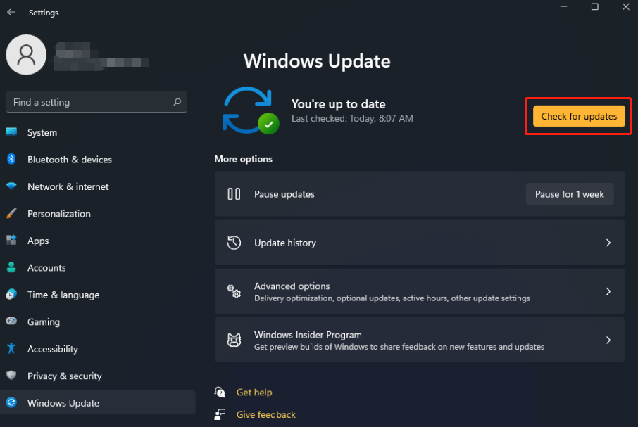Click the "Pause updates" label
The image size is (638, 427).
click(284, 194)
